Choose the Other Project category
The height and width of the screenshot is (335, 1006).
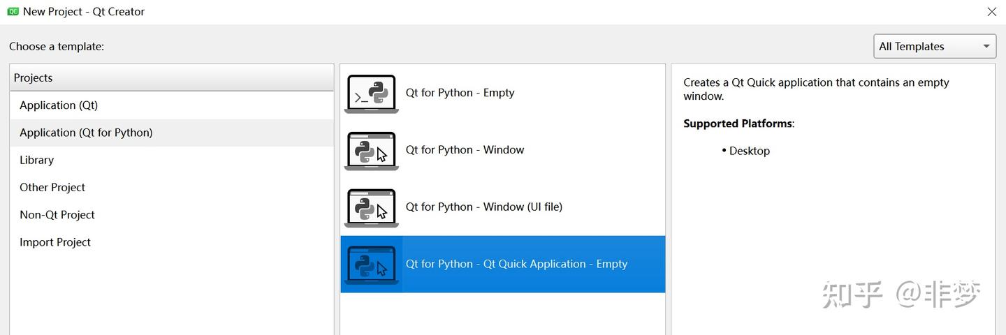172,187
